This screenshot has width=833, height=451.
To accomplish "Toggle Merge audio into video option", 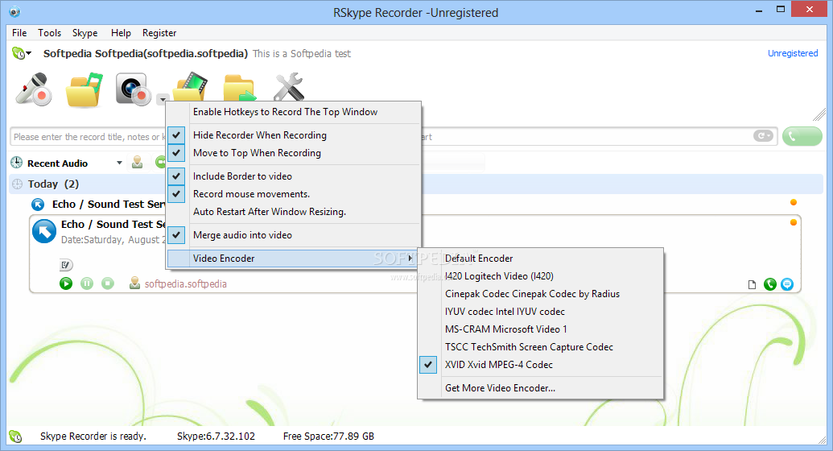I will point(294,235).
